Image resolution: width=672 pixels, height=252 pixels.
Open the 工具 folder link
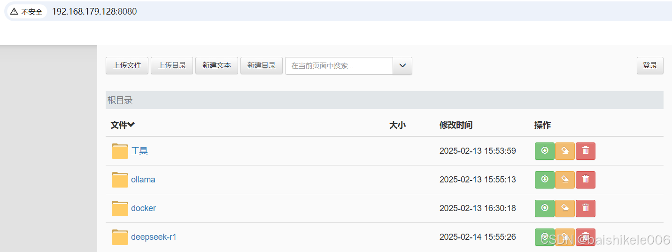[x=139, y=151]
